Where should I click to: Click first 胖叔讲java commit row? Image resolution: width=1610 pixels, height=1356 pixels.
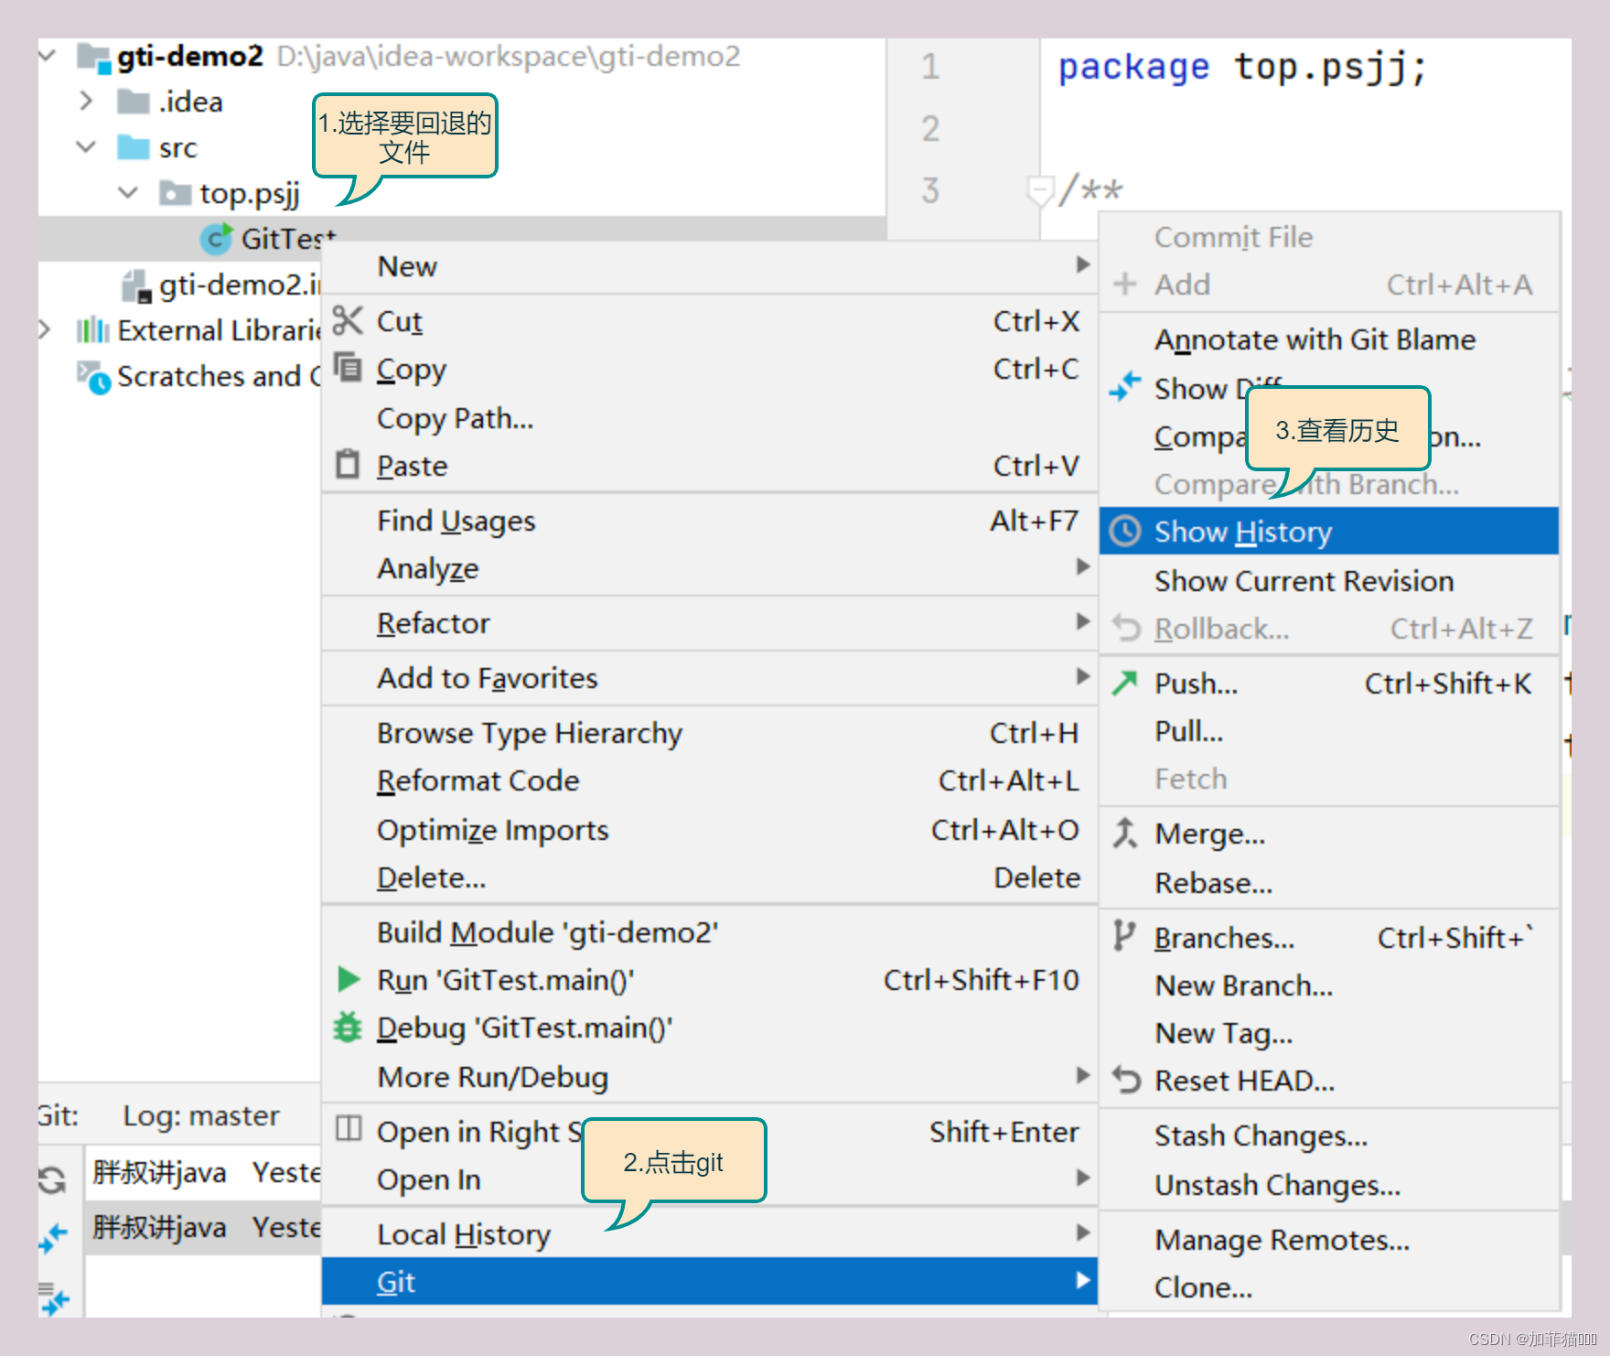(203, 1172)
